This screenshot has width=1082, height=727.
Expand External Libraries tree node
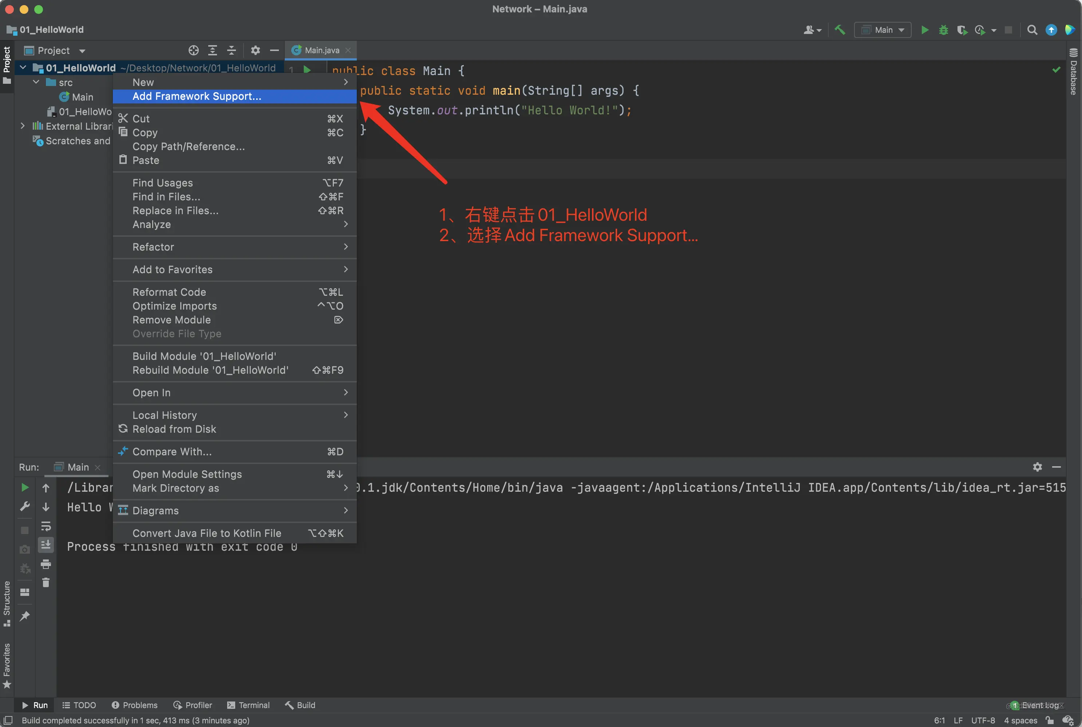(23, 126)
